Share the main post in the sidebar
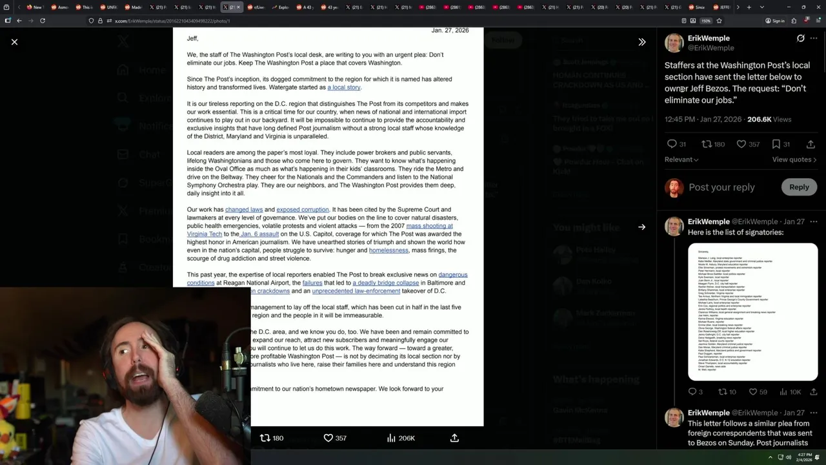 pos(811,144)
